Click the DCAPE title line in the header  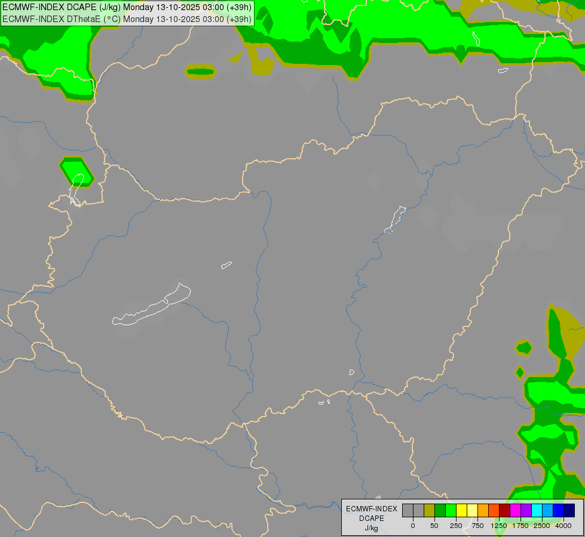tap(127, 7)
